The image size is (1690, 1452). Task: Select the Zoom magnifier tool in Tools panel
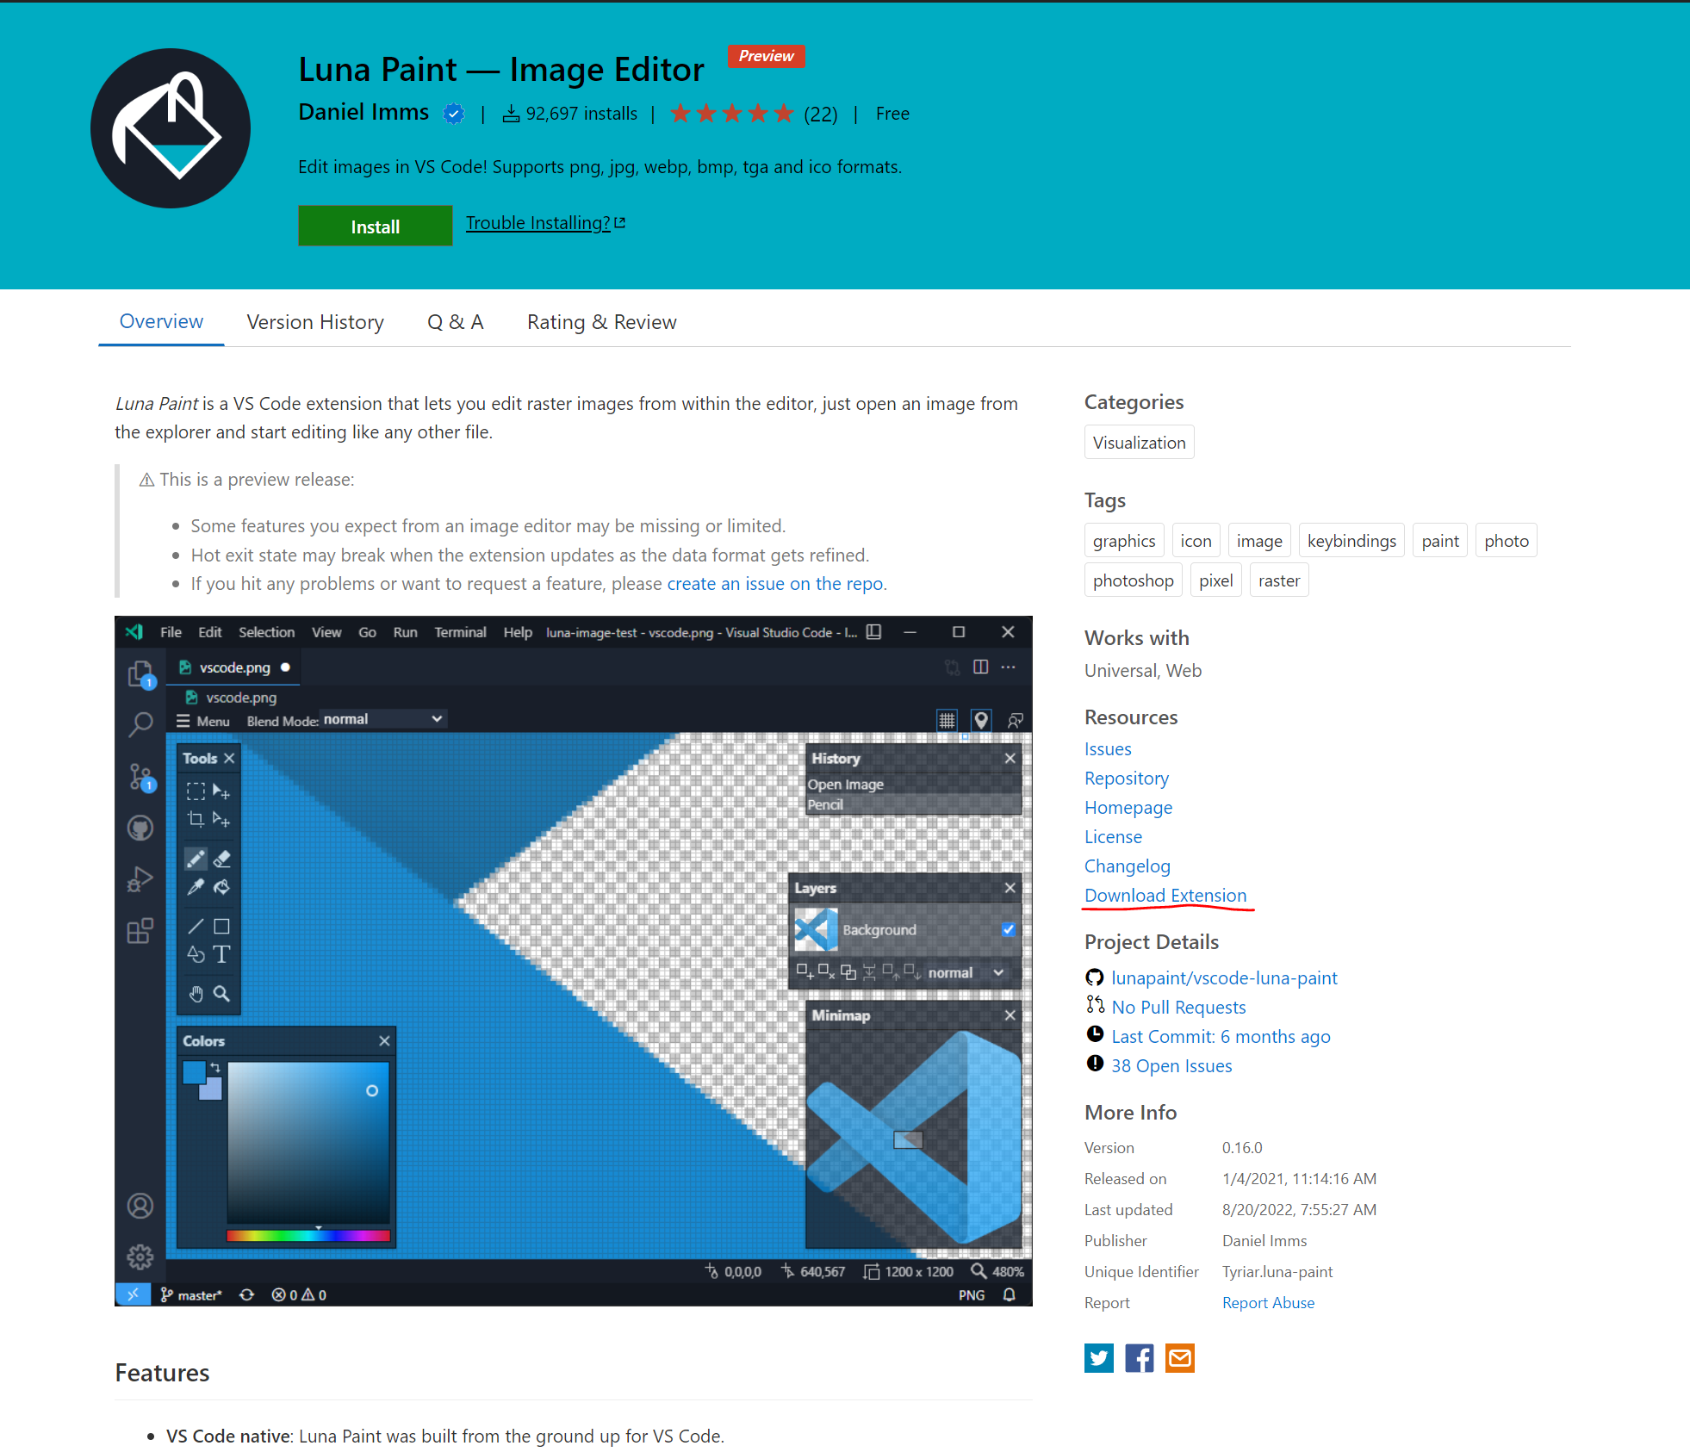pos(222,993)
